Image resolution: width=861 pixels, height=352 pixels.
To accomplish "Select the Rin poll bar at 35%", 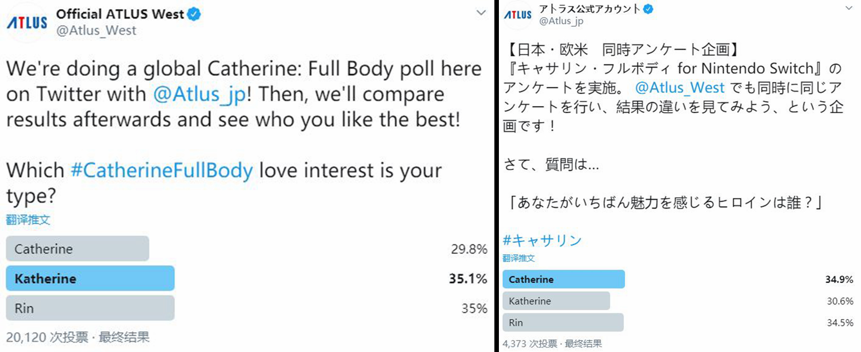I will pyautogui.click(x=90, y=308).
